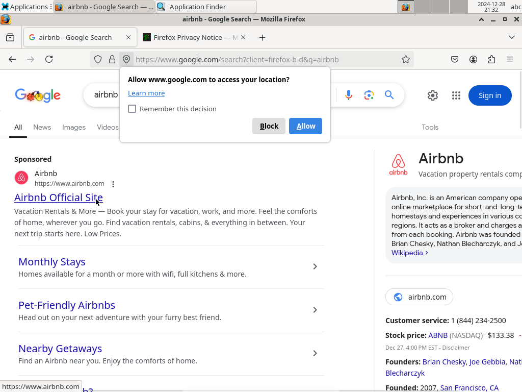522x392 pixels.
Task: Click the Firefox taskbar window button
Action: [104, 7]
